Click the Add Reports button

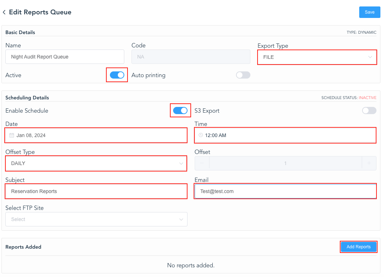358,247
